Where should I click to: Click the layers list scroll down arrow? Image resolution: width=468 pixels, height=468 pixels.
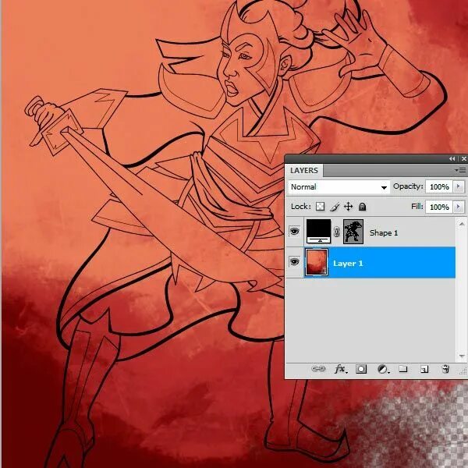462,356
